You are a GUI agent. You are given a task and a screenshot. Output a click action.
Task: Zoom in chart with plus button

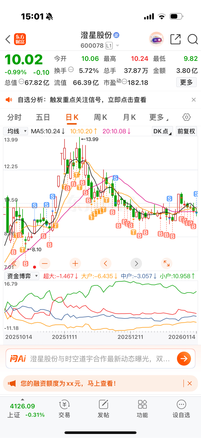(75, 263)
